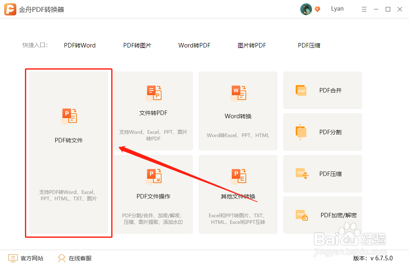Click the PDF文件操作 card icon

(154, 176)
